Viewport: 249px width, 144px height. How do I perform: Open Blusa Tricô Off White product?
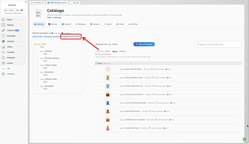133,69
